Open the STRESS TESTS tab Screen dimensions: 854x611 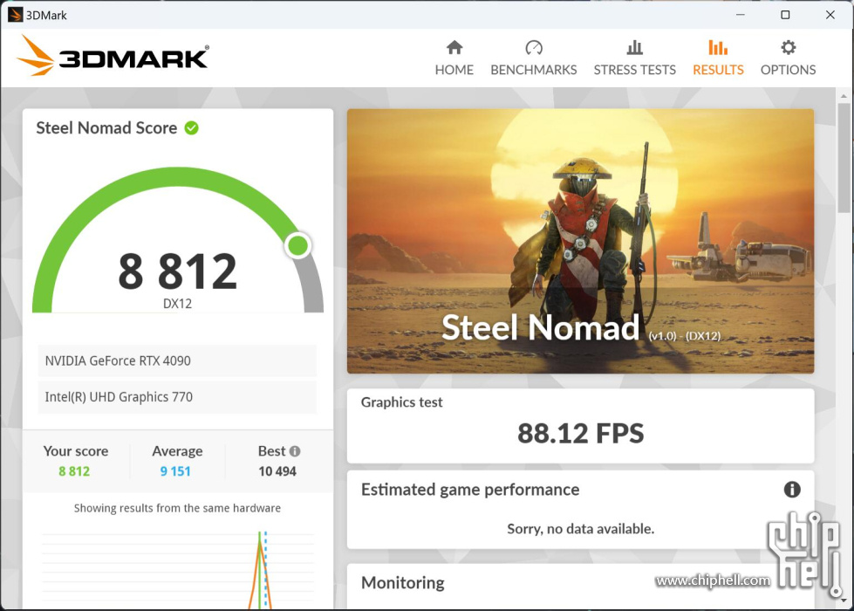[x=634, y=58]
